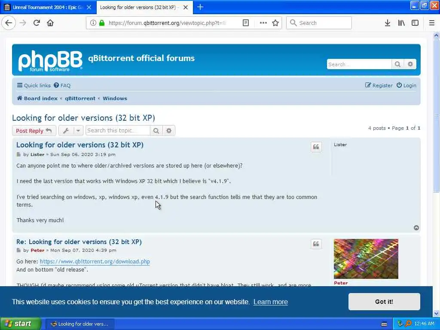Bookmark this page with the star icon

coord(275,23)
